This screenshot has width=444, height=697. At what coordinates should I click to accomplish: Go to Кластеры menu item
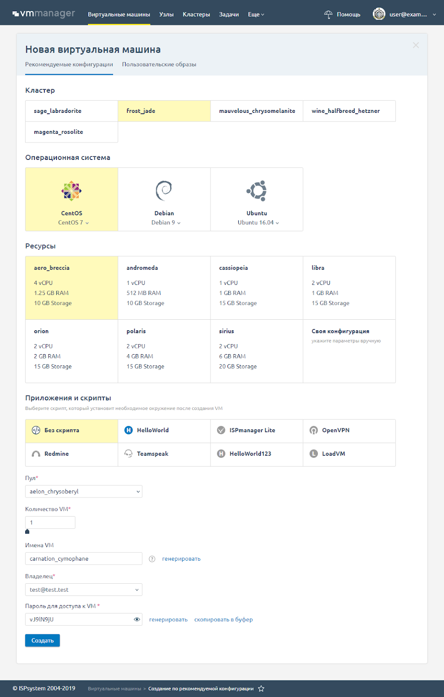point(196,14)
